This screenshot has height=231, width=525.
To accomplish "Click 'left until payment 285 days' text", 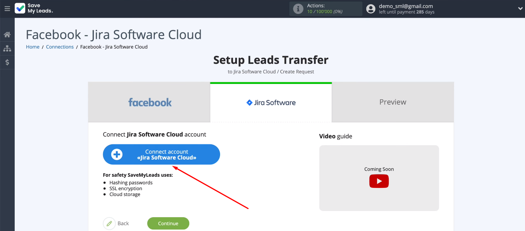I will [x=406, y=12].
